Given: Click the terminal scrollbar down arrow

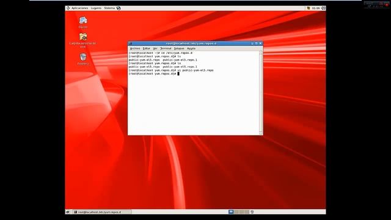Looking at the screenshot, I should [261, 133].
